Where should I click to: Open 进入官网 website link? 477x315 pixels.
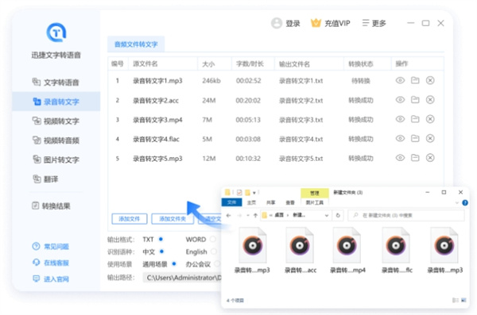coord(51,279)
